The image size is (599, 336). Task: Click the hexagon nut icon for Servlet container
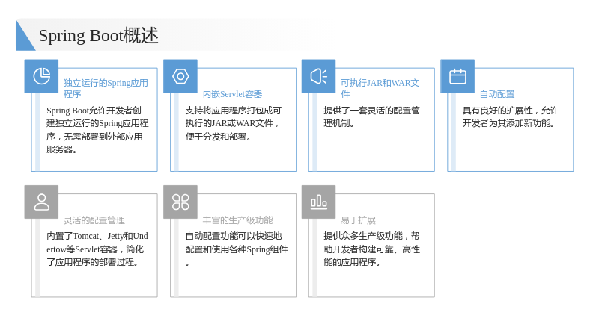pyautogui.click(x=180, y=76)
